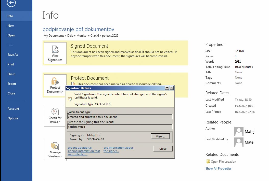Click the Comments property value None
The image size is (269, 181).
click(238, 83)
